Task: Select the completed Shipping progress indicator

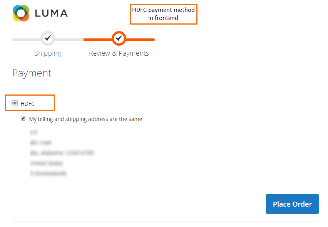Action: pyautogui.click(x=47, y=38)
